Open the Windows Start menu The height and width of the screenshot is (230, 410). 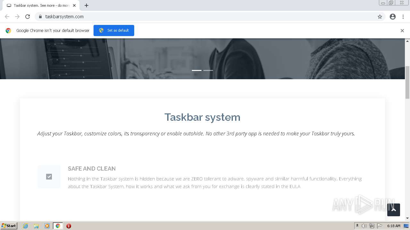tap(9, 226)
